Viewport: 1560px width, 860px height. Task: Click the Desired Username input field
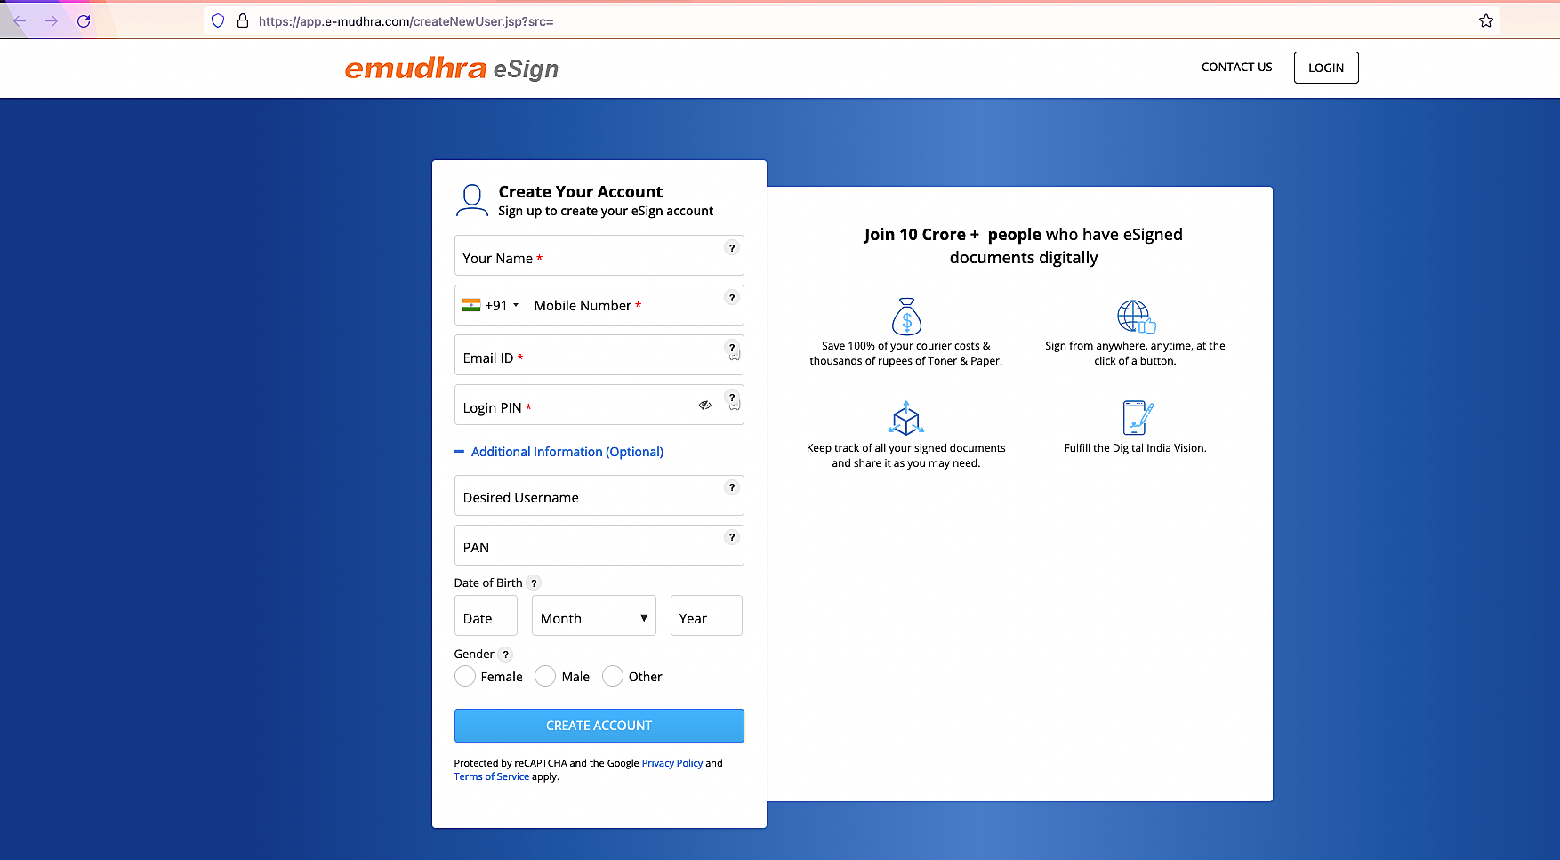pos(599,495)
